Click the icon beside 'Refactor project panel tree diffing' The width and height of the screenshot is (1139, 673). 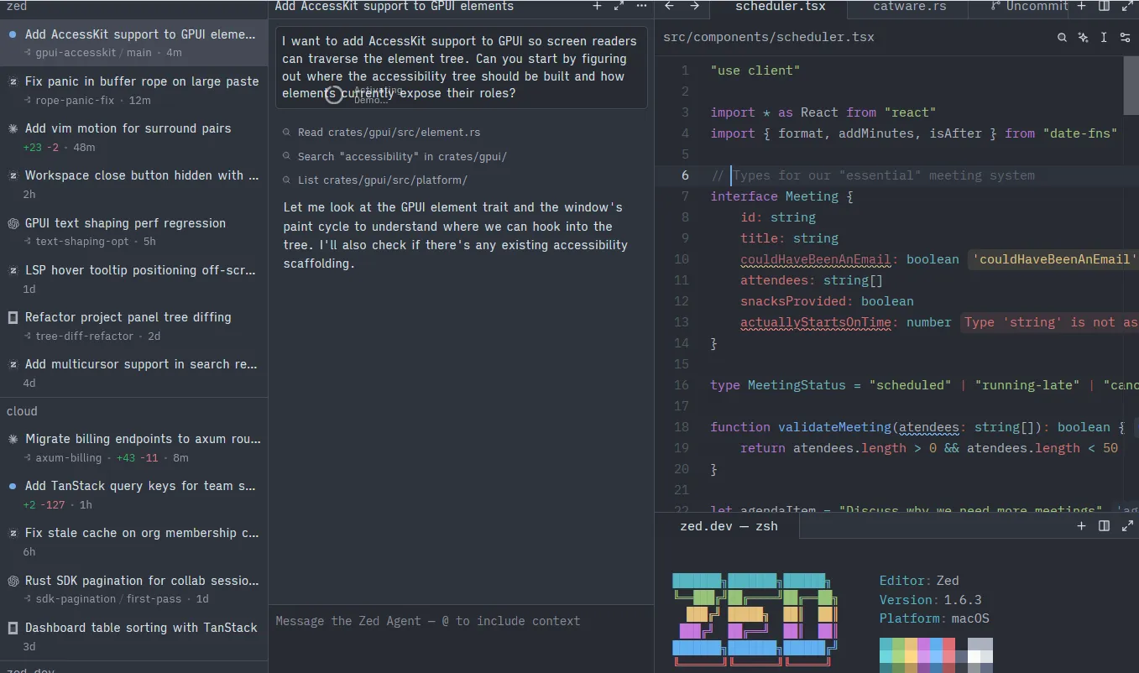click(x=13, y=317)
